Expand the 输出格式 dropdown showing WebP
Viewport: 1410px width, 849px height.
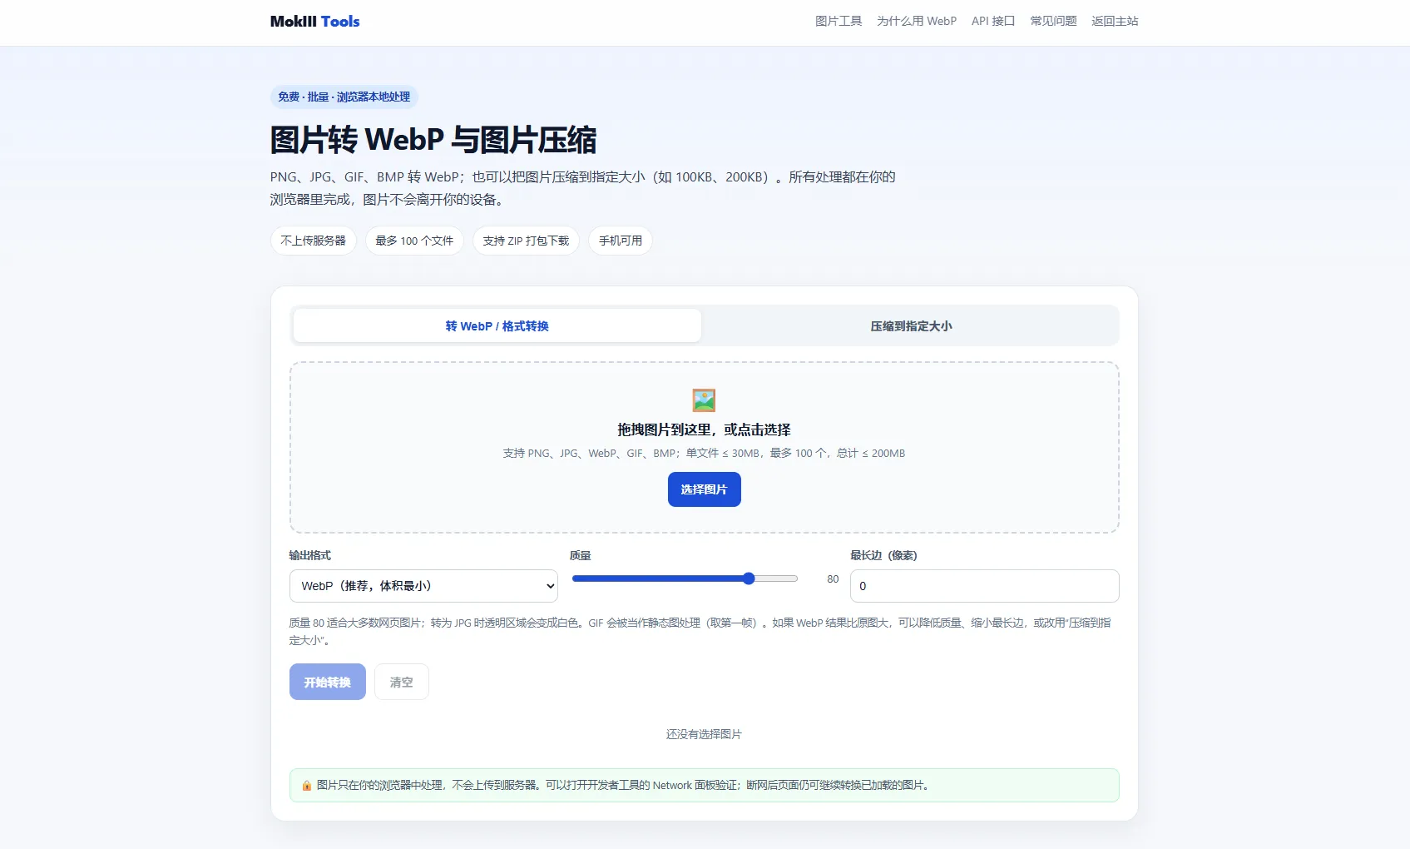(x=423, y=586)
